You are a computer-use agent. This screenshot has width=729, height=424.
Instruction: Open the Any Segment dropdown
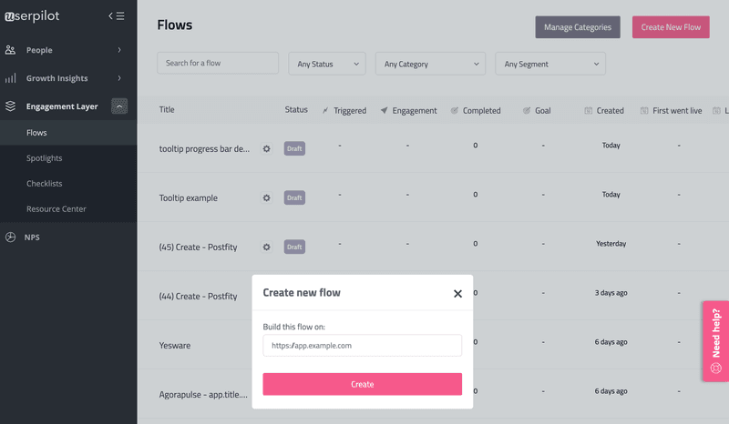550,64
